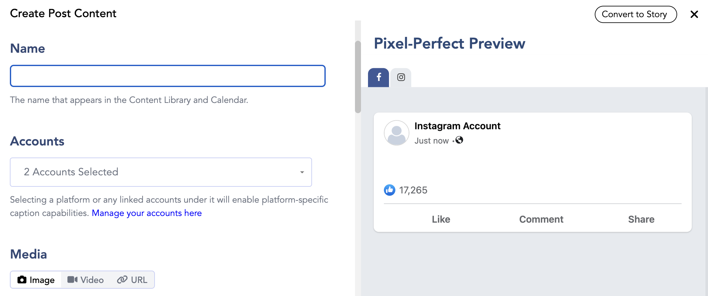Switch to Facebook preview tab
Screen dimensions: 708x296
tap(378, 77)
